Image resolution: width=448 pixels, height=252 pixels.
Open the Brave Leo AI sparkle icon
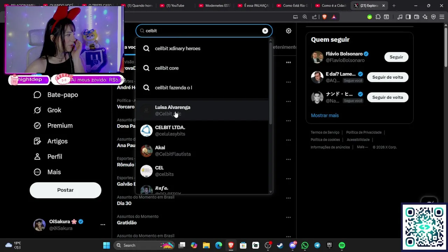425,17
